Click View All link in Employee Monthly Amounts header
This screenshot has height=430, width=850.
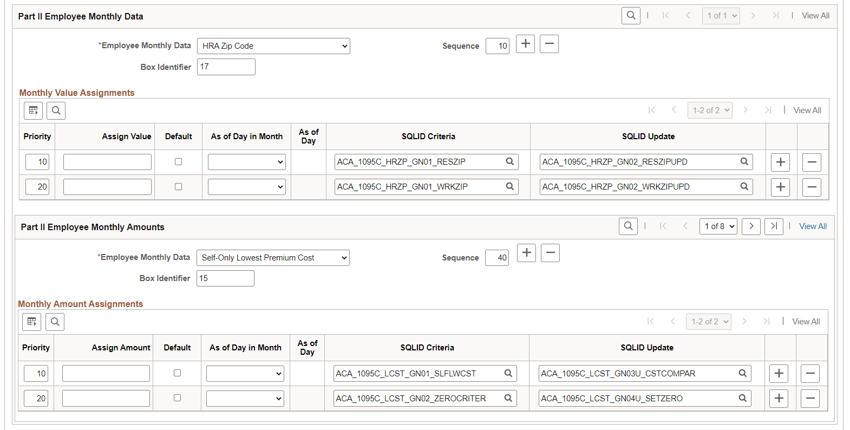813,226
